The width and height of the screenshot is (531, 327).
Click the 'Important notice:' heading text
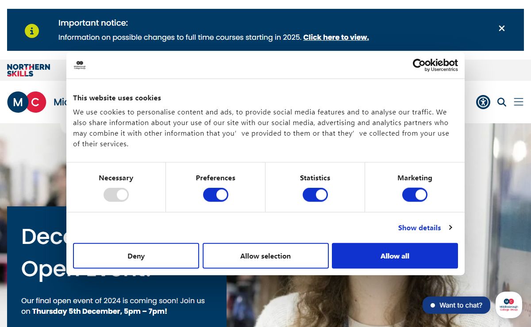click(93, 23)
